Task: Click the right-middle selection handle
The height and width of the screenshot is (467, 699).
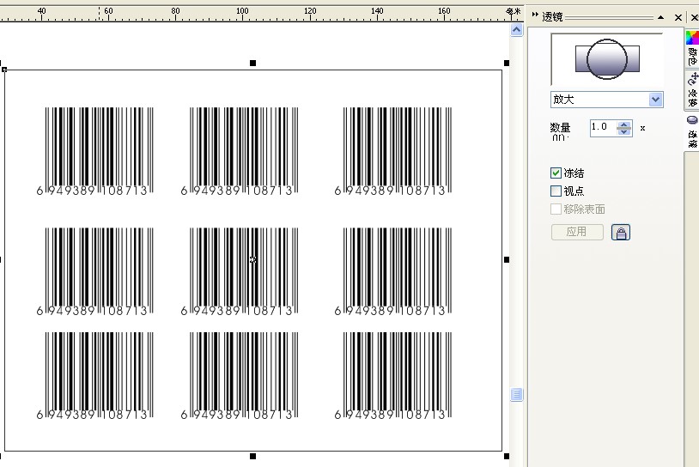Action: coord(507,259)
